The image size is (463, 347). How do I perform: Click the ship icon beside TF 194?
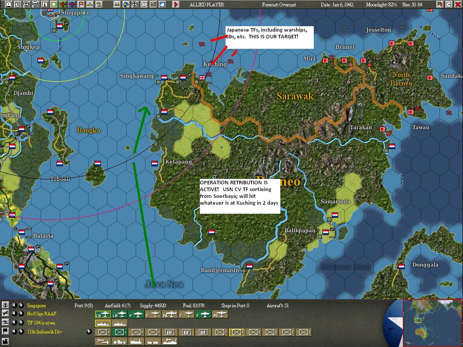[x=5, y=323]
